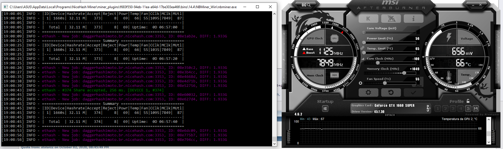Click the thermometer icon on the temperature gauge
This screenshot has width=503, height=149.
(449, 75)
